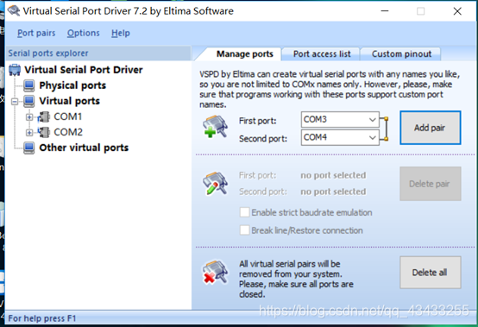The height and width of the screenshot is (327, 478).
Task: Expand the COM2 tree node
Action: (29, 133)
